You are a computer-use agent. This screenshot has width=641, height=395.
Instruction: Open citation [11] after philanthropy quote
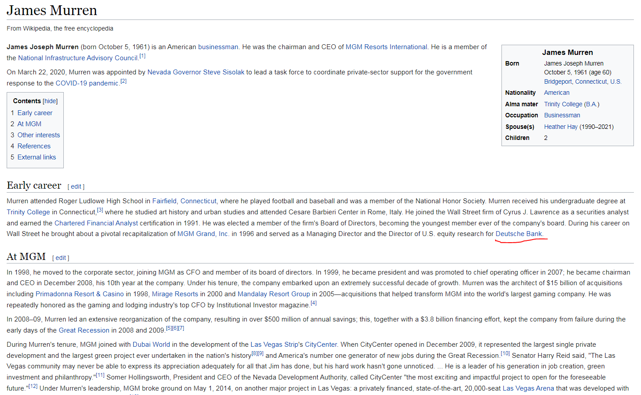(x=100, y=375)
